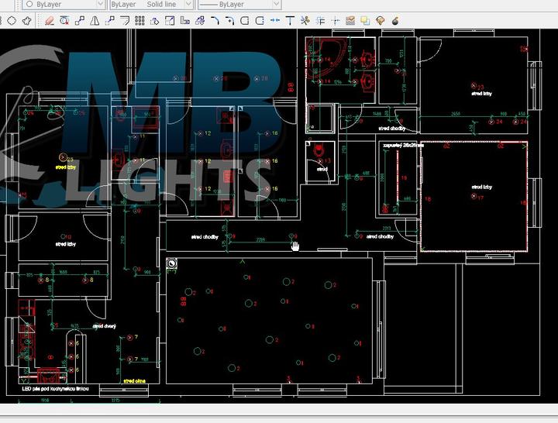Screen dimensions: 558x423
Task: Click the Explode bomb icon
Action: point(394,21)
